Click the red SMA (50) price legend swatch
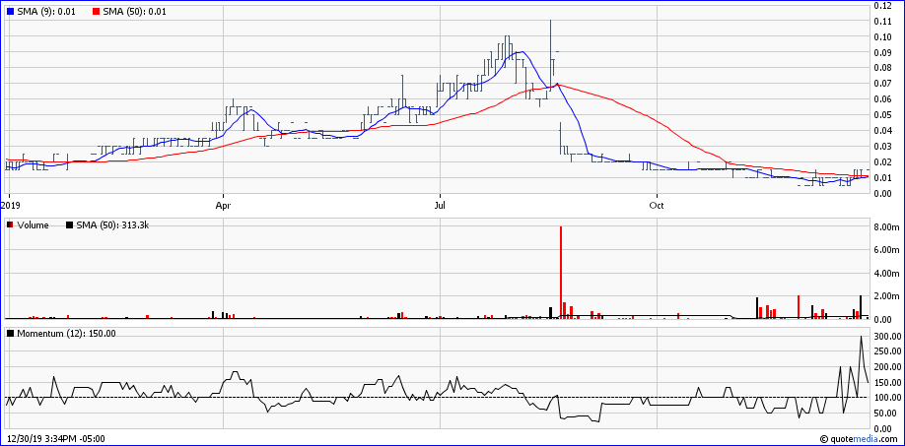The height and width of the screenshot is (446, 905). click(x=96, y=11)
